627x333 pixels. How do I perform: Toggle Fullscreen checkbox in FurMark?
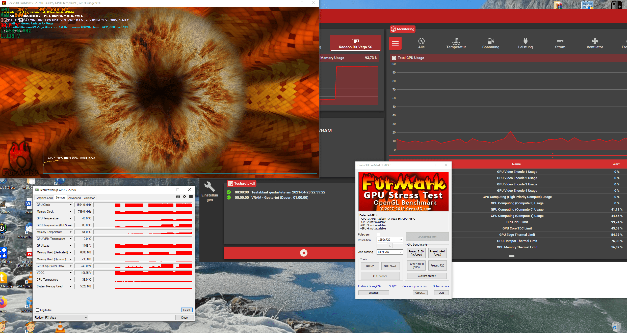[x=378, y=235]
